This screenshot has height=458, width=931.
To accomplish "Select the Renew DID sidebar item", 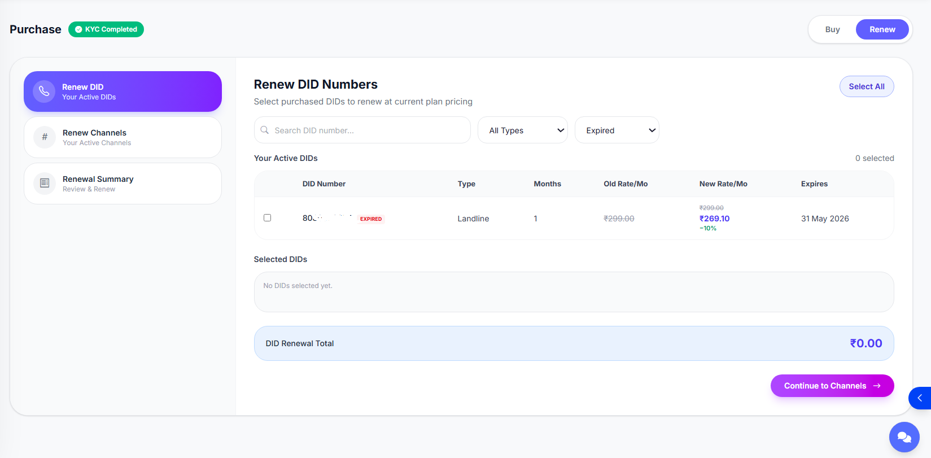I will [123, 91].
